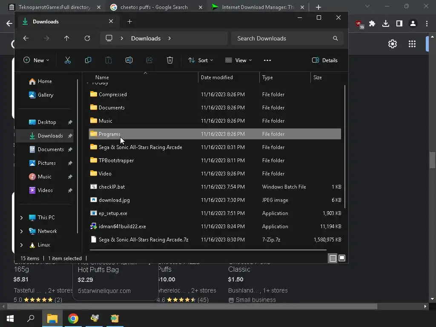Click the chevron before Downloads in address bar
The height and width of the screenshot is (327, 436).
(122, 38)
